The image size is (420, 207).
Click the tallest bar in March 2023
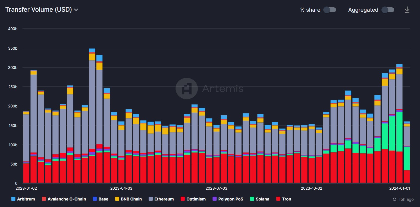click(x=92, y=116)
